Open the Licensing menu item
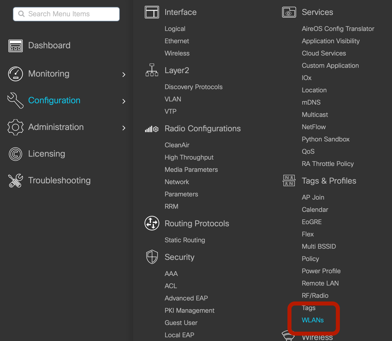The width and height of the screenshot is (392, 341). [47, 154]
